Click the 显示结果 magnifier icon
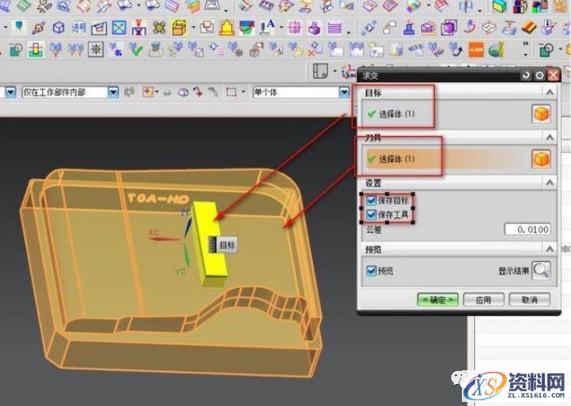571x406 pixels. click(541, 271)
